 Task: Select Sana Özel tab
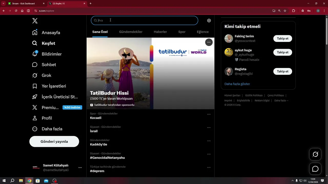(x=100, y=32)
